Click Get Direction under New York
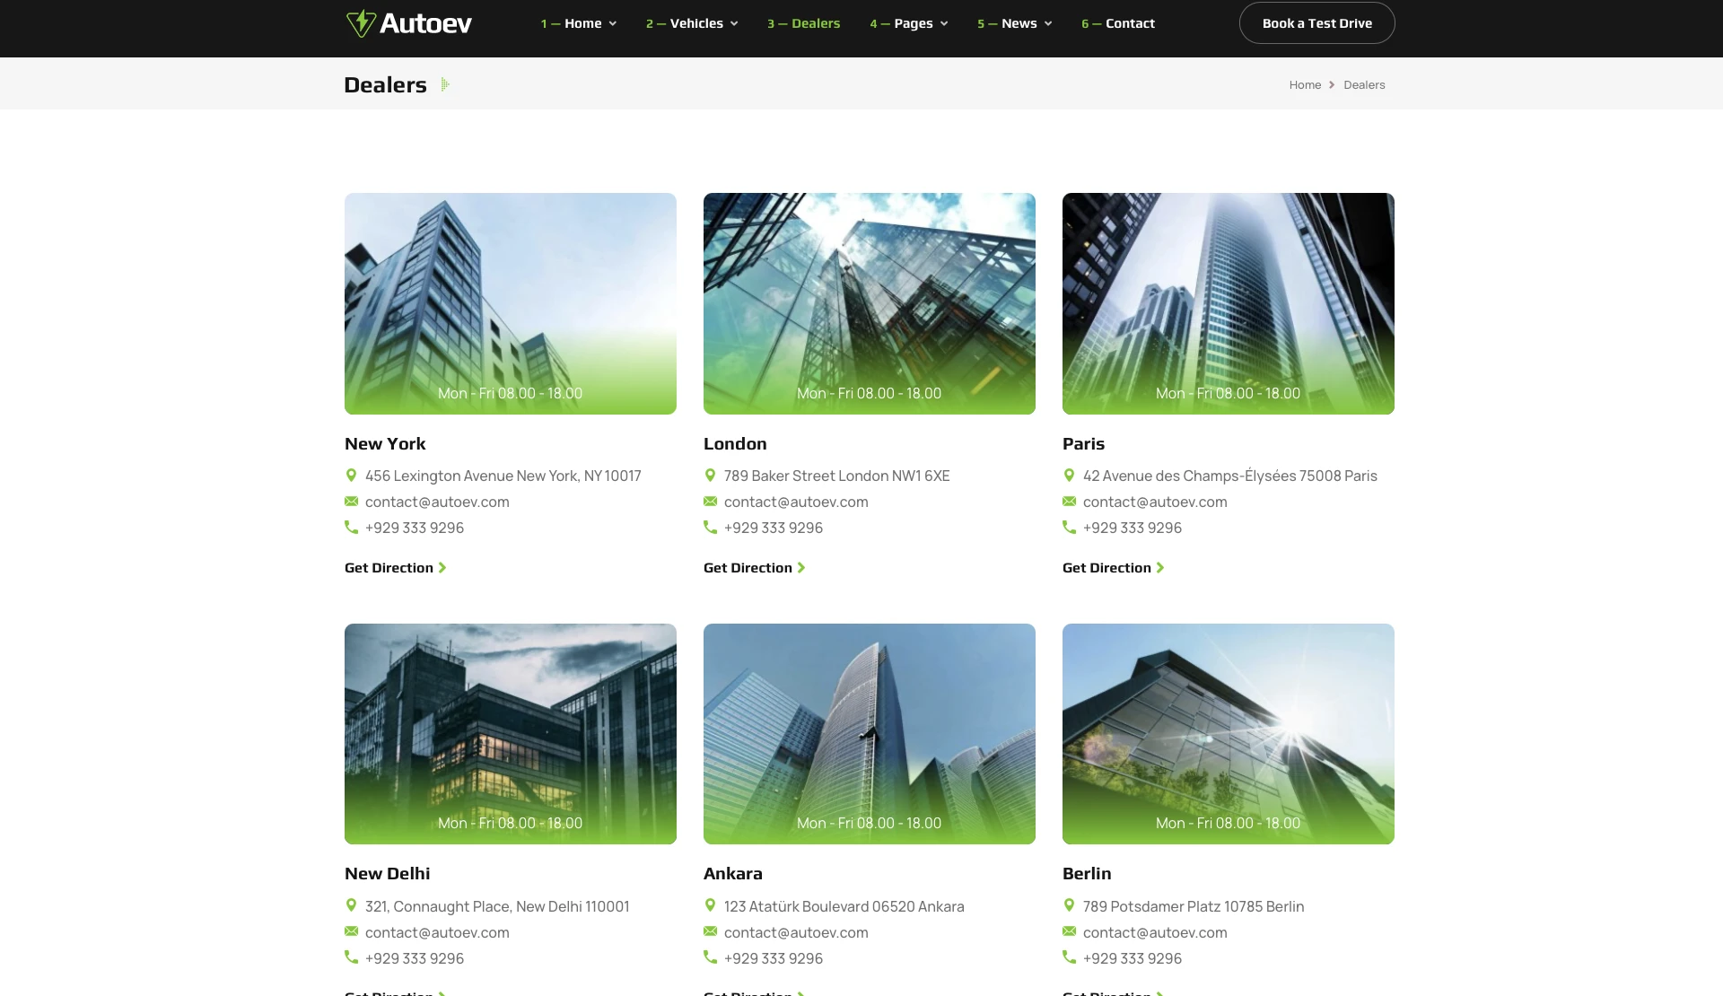The height and width of the screenshot is (996, 1723). (x=389, y=568)
